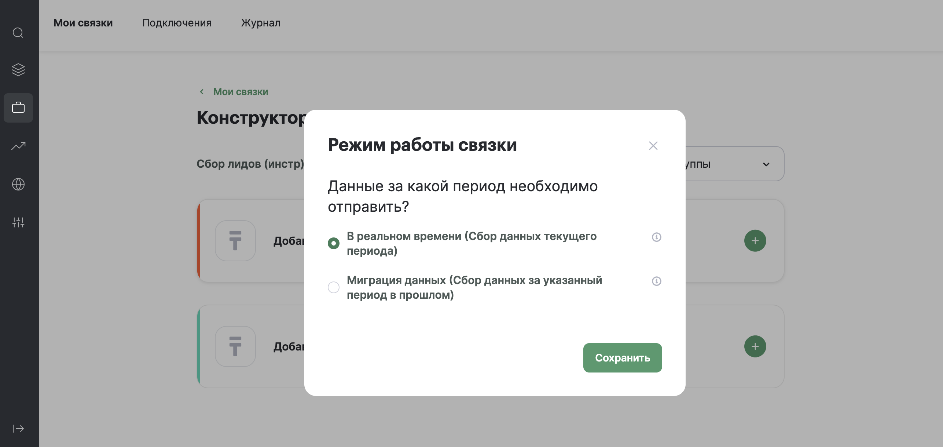Click plus button on the orange-bordered card
This screenshot has height=447, width=943.
pos(755,241)
